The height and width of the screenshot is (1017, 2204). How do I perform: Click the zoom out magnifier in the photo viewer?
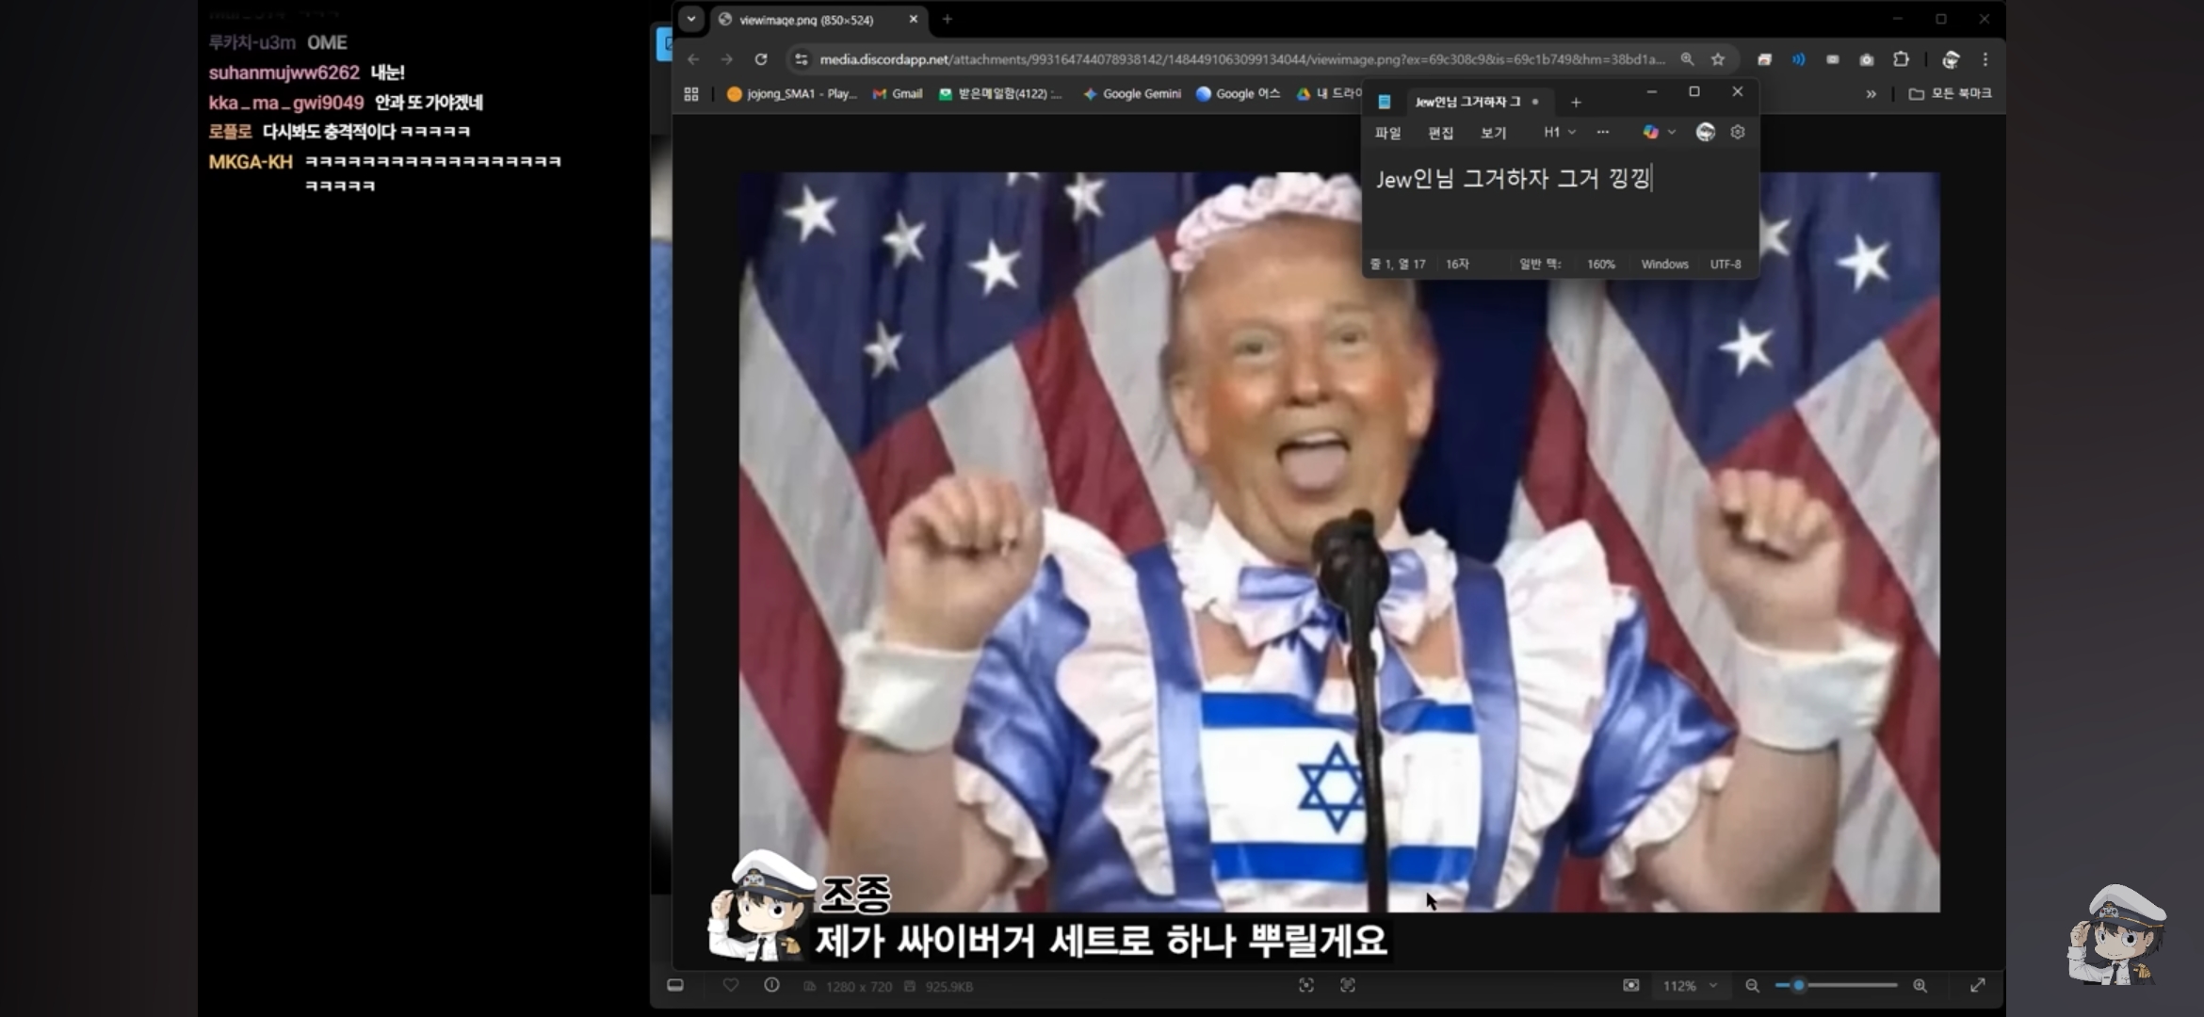[1752, 986]
